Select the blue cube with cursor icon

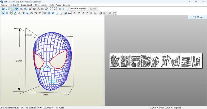click(x=25, y=9)
